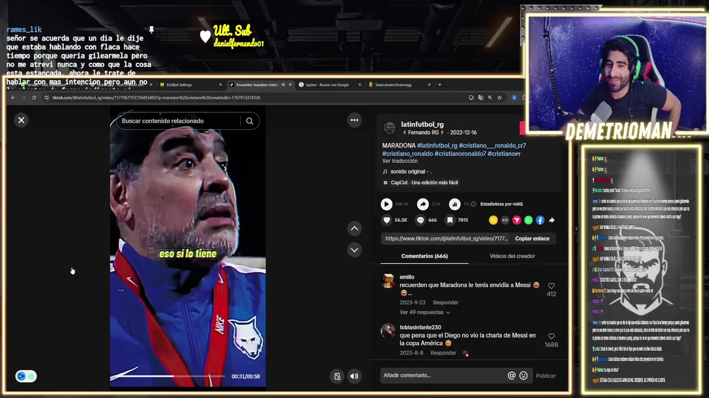The image size is (709, 398).
Task: Click the auto-scroll icon beside volume button
Action: click(x=337, y=376)
